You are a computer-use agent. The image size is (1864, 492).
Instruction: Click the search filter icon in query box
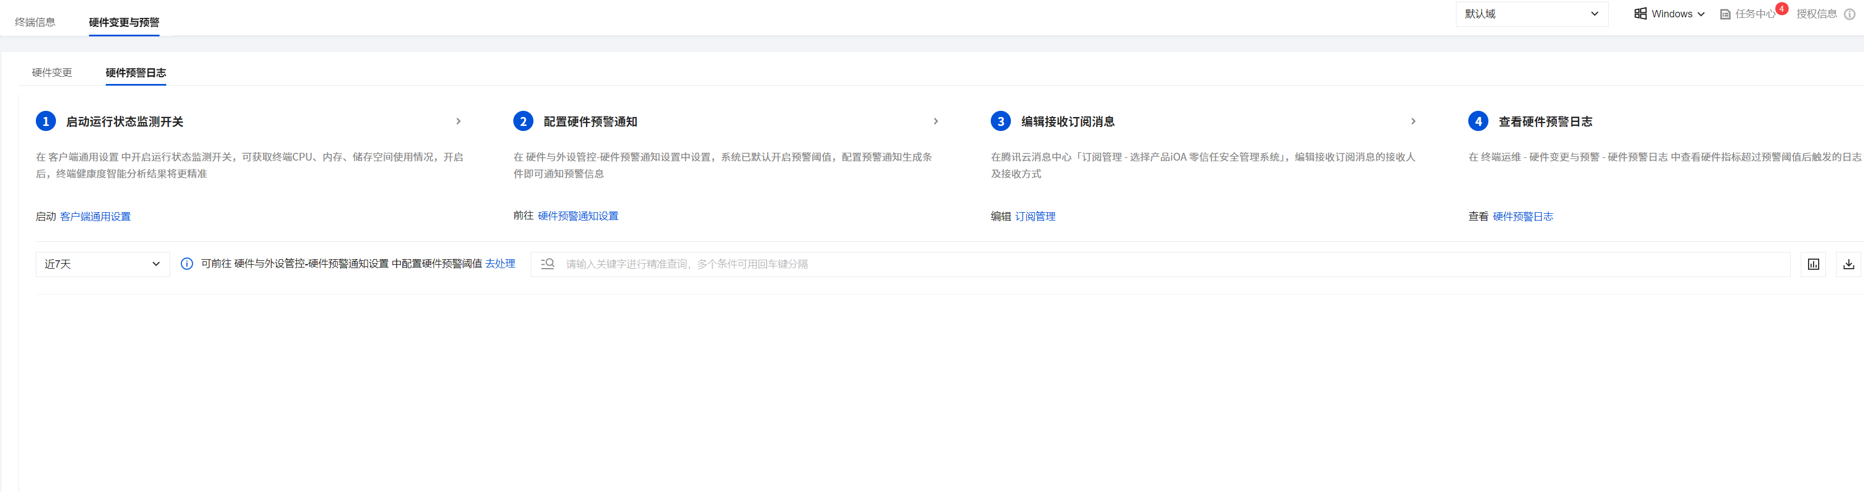547,264
